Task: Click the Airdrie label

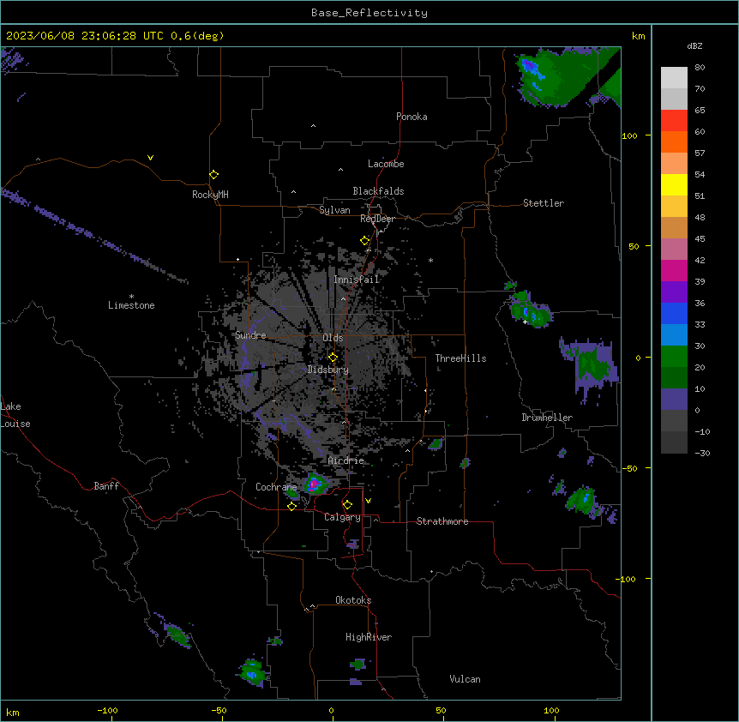Action: point(346,460)
